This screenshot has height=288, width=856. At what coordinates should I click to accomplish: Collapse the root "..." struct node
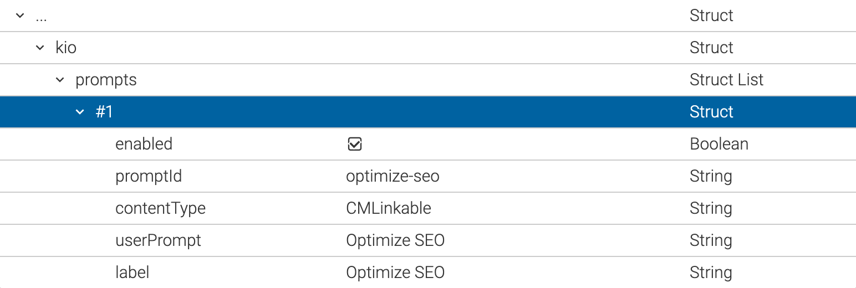point(20,16)
